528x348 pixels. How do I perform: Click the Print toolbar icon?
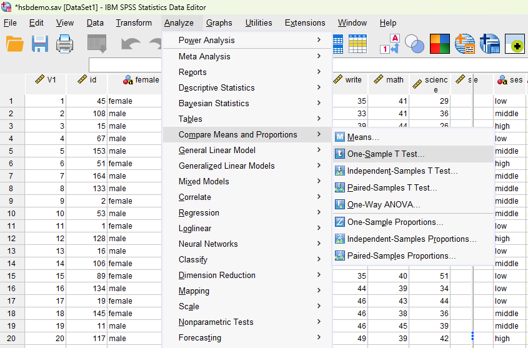click(64, 44)
